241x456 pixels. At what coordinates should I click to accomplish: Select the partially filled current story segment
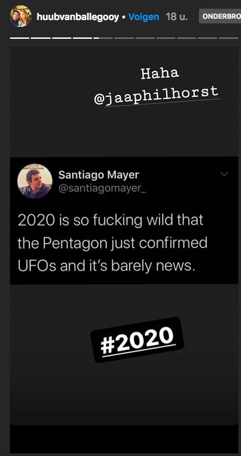pyautogui.click(x=103, y=38)
